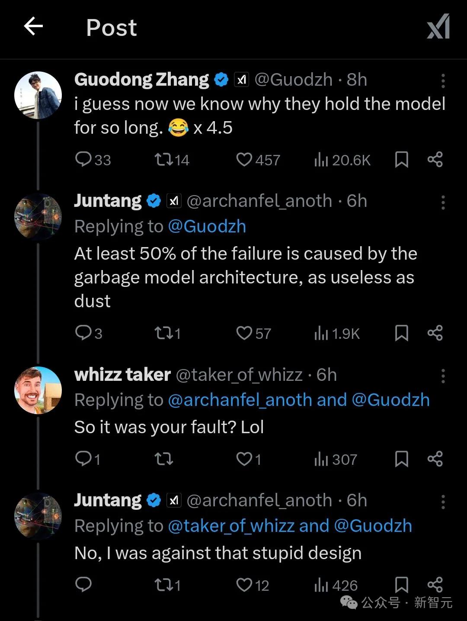Repost whizz taker's 'So it was your fault' reply
The image size is (467, 621).
(x=164, y=459)
